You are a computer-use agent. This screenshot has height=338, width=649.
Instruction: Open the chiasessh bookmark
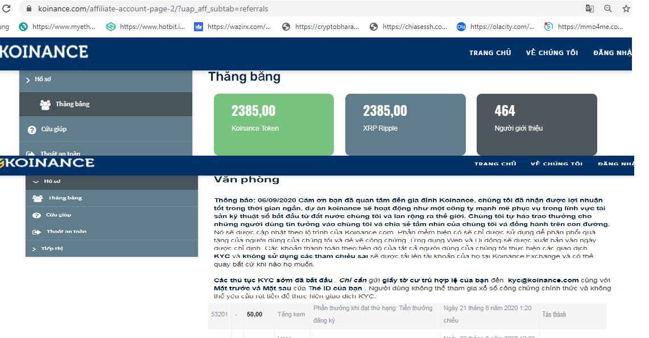(x=408, y=27)
